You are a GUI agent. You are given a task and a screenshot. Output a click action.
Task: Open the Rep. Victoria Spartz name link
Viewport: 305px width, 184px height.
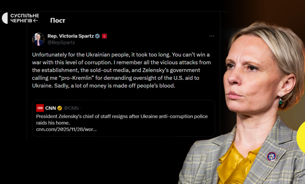point(71,36)
